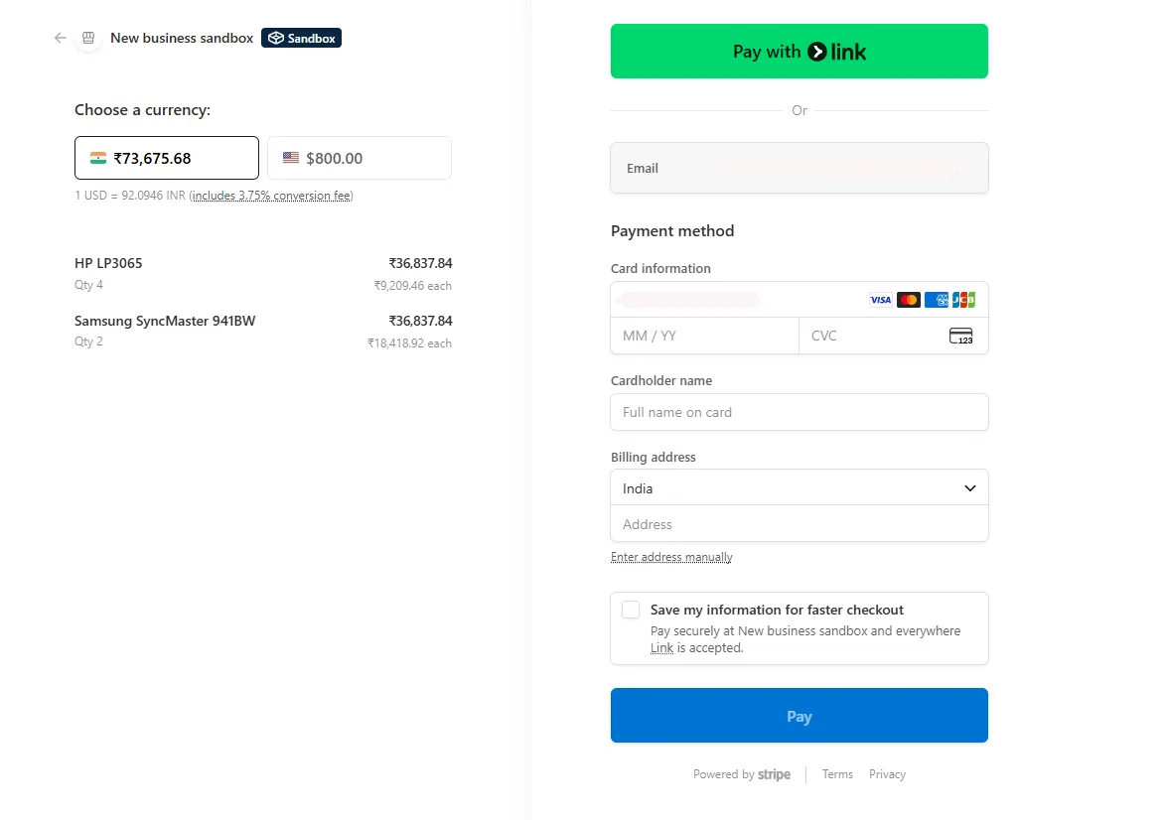Open the Enter address manually link
Image resolution: width=1164 pixels, height=820 pixels.
(671, 557)
